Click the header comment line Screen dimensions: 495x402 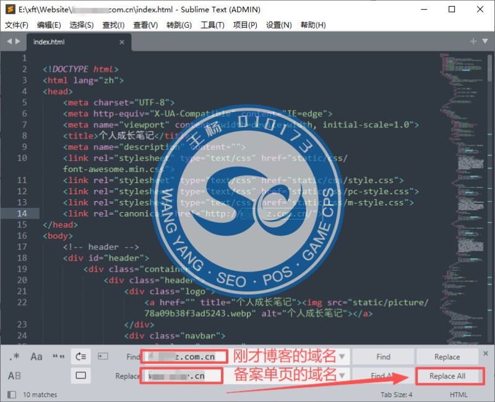pyautogui.click(x=101, y=247)
